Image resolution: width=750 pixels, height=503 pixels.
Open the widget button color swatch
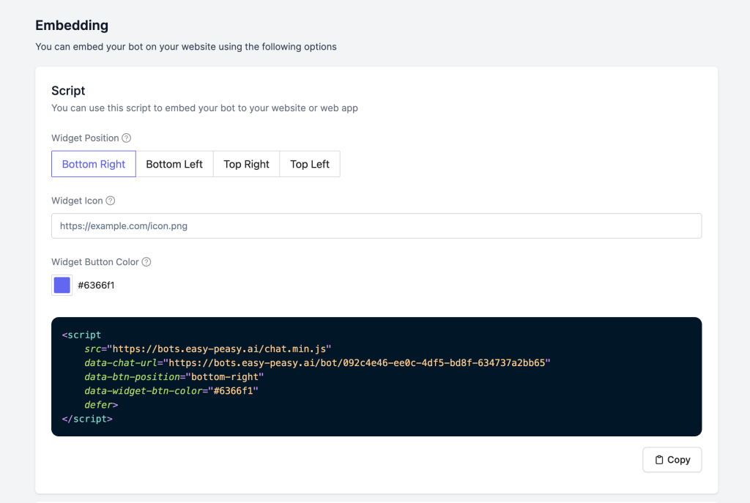click(62, 286)
